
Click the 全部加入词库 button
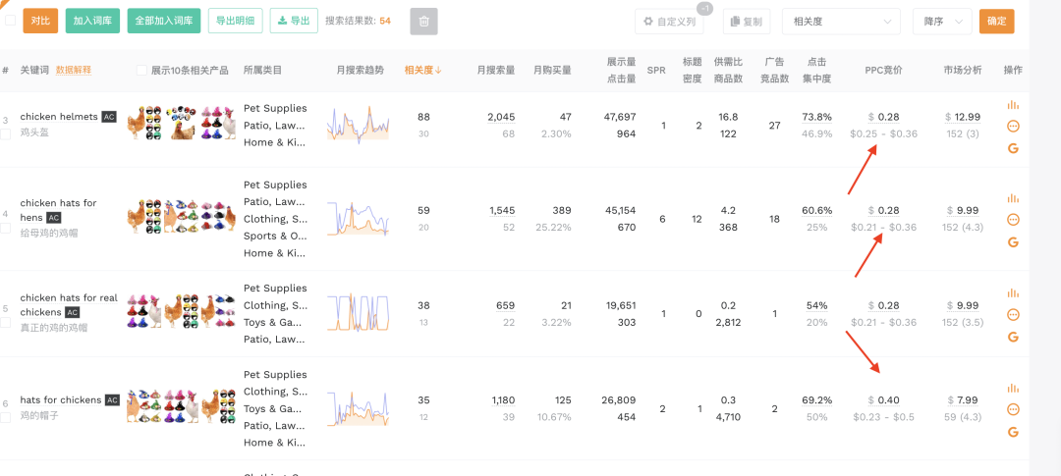[164, 21]
